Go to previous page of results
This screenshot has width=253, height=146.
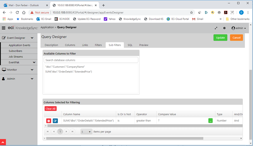54,131
